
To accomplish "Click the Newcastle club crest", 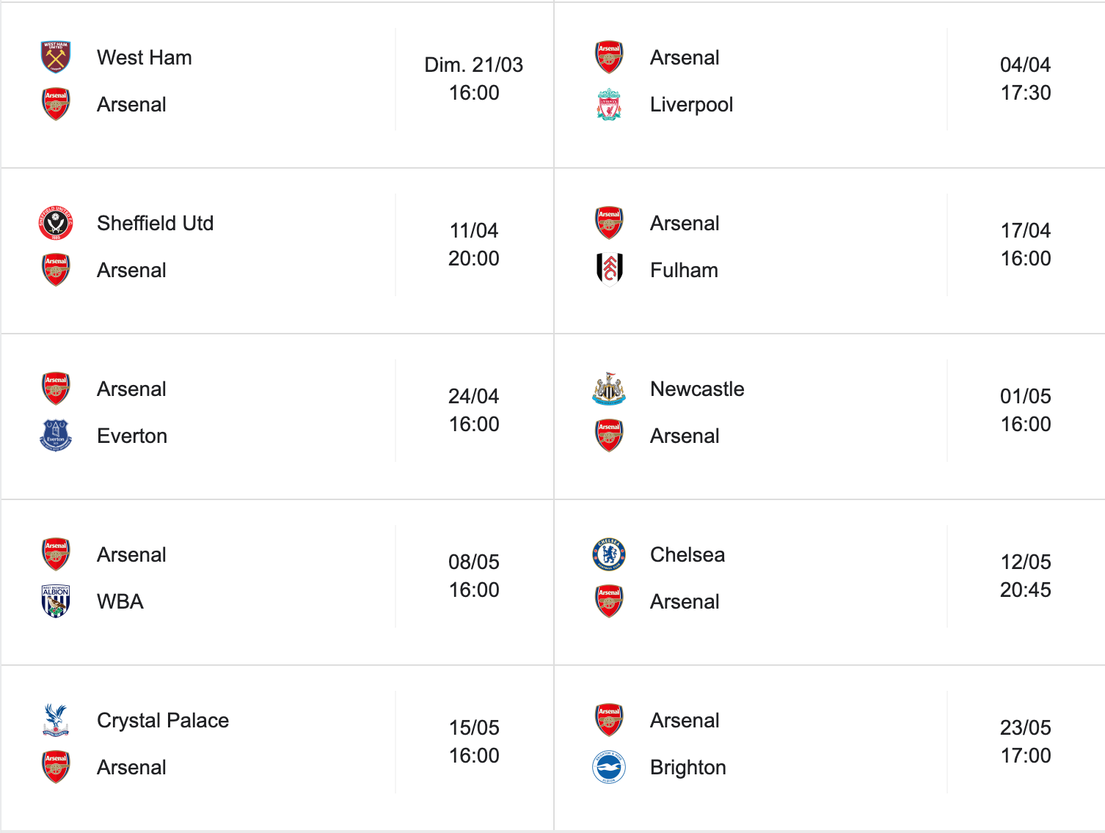I will pos(609,389).
